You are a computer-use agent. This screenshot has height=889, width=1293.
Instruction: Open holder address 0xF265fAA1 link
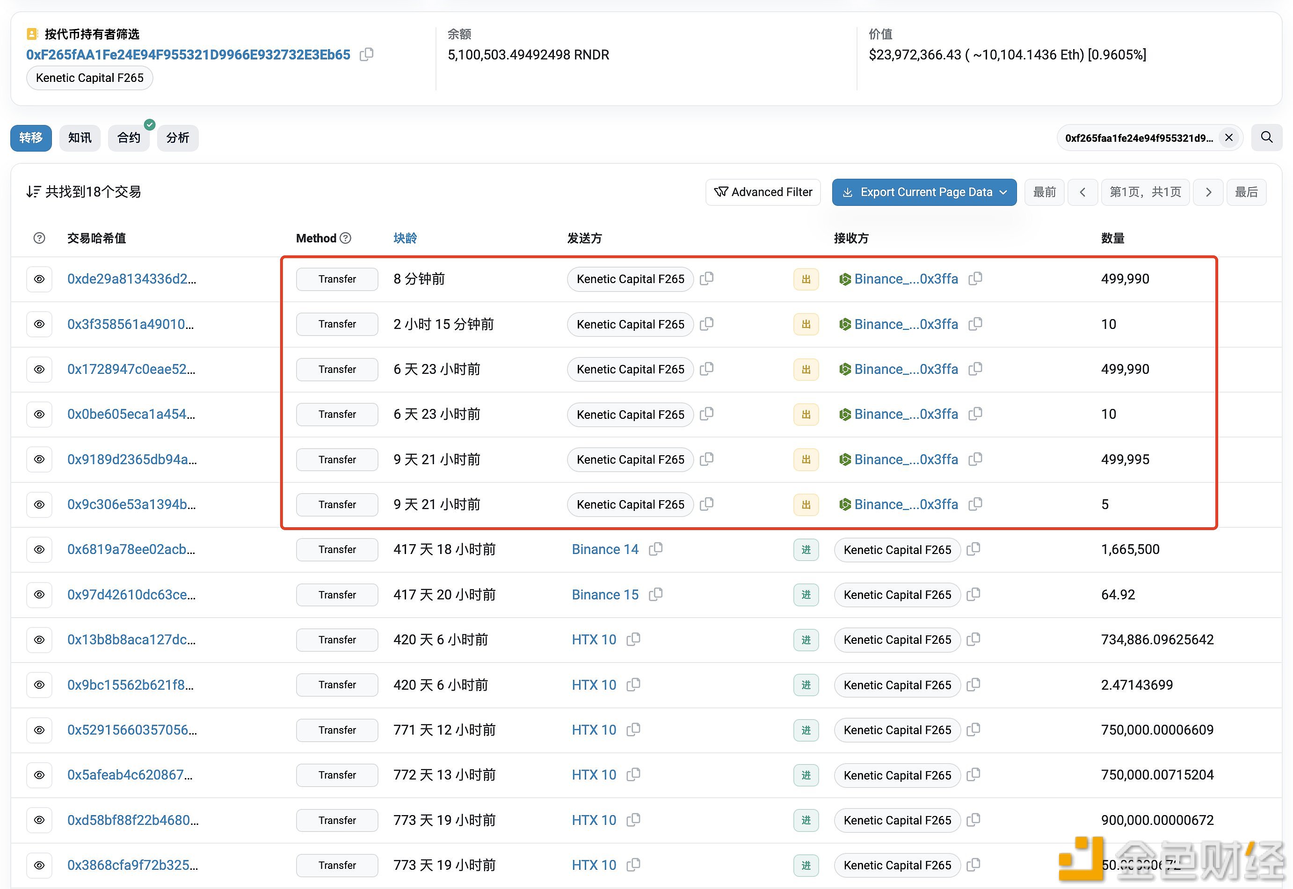tap(188, 55)
